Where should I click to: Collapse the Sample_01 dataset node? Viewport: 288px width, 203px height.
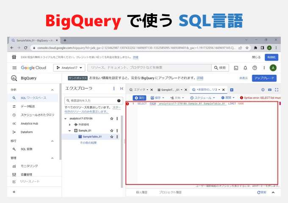pyautogui.click(x=69, y=131)
